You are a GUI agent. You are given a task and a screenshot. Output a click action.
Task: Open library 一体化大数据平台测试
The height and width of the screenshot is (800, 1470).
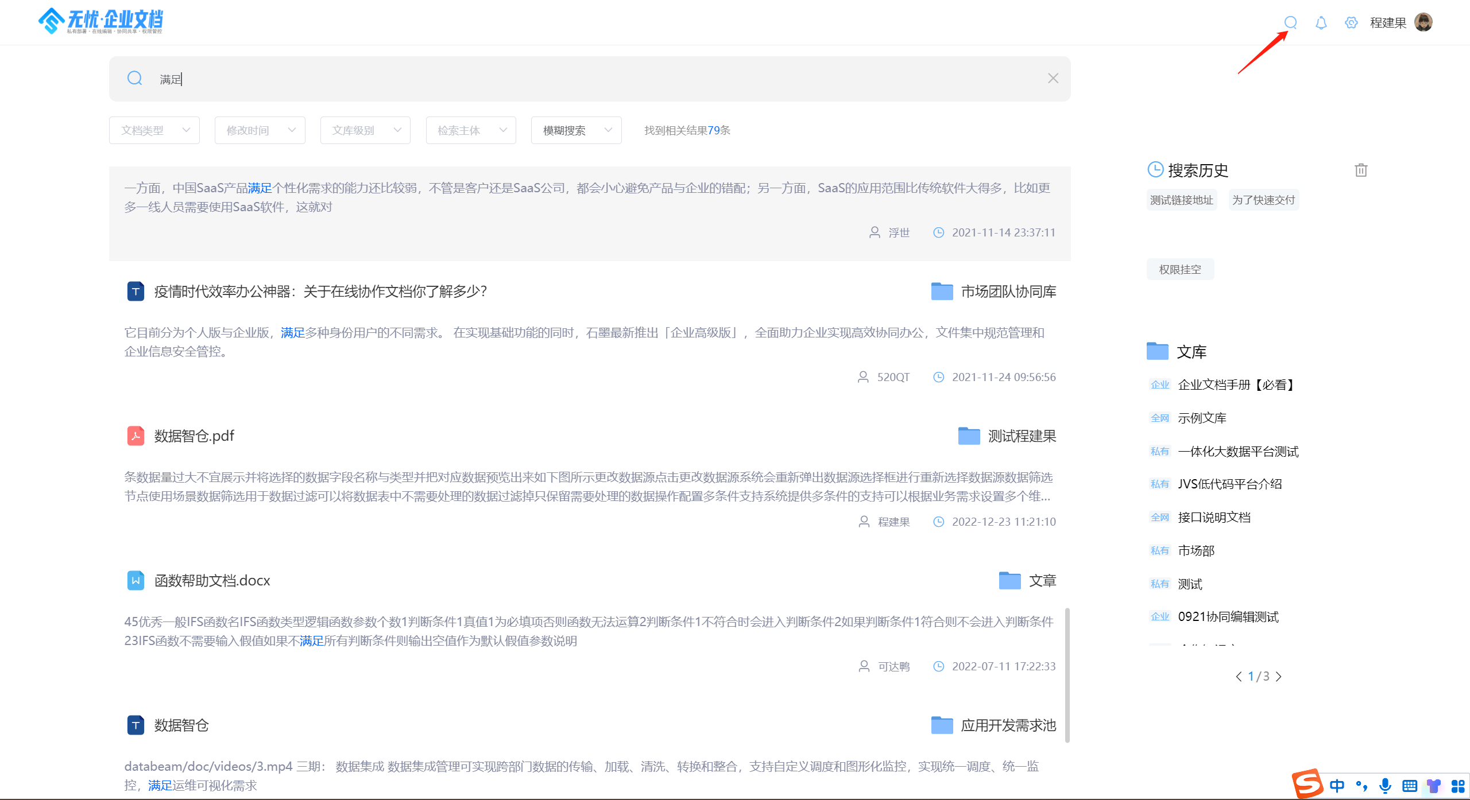[1238, 451]
